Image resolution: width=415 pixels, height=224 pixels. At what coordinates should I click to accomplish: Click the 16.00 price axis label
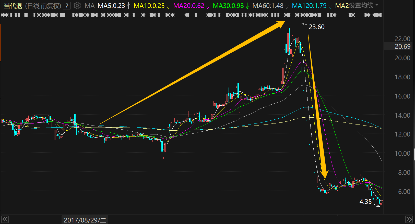pos(402,96)
